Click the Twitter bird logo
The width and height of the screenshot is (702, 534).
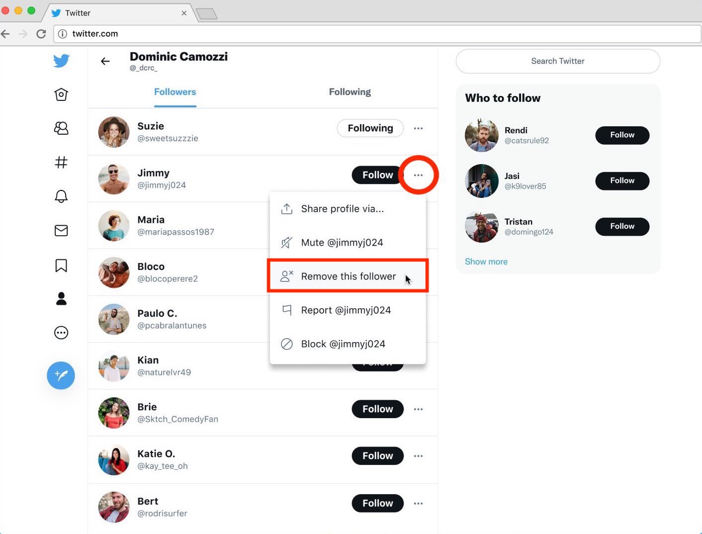pos(61,60)
